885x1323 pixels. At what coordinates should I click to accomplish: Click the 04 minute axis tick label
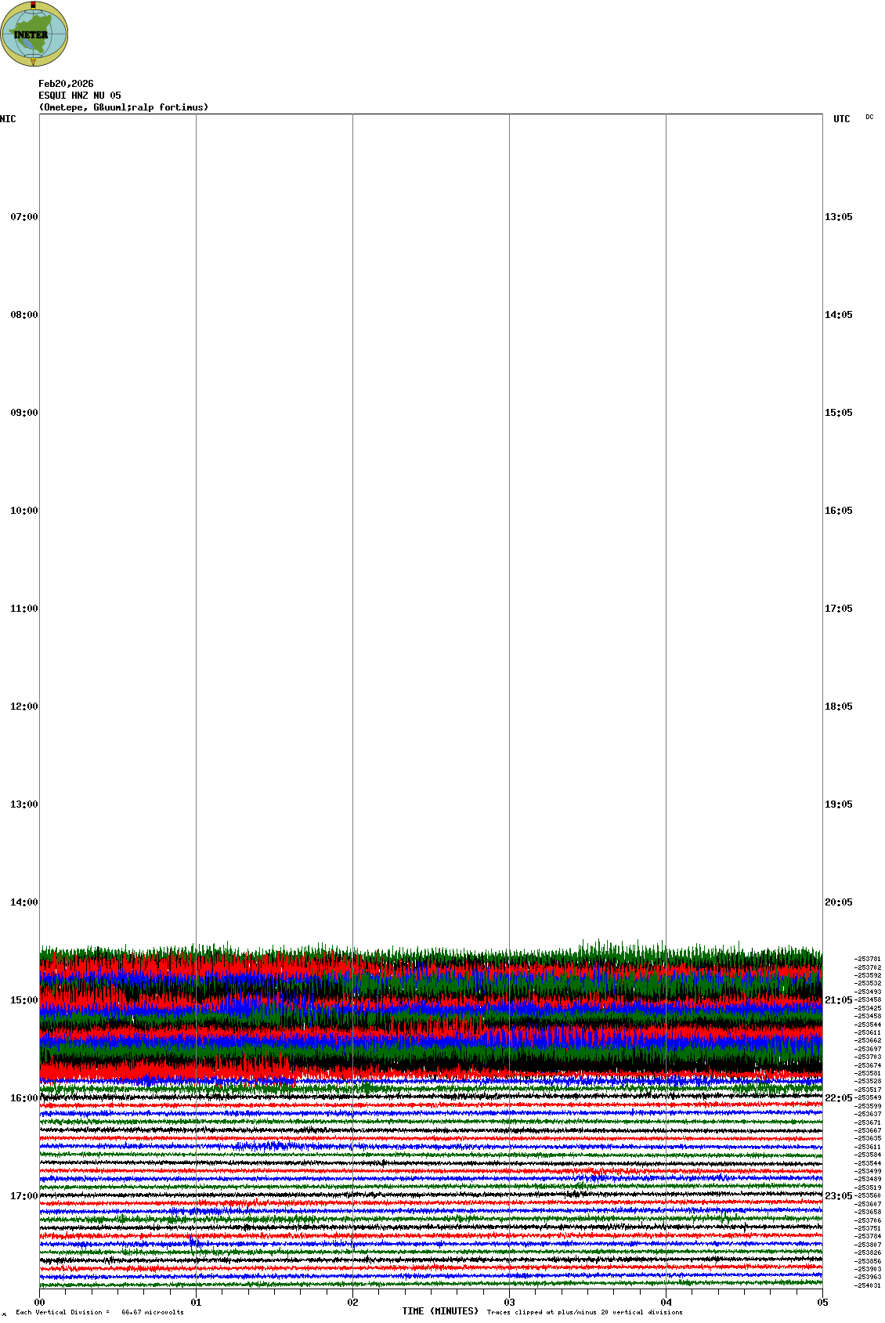point(666,1303)
